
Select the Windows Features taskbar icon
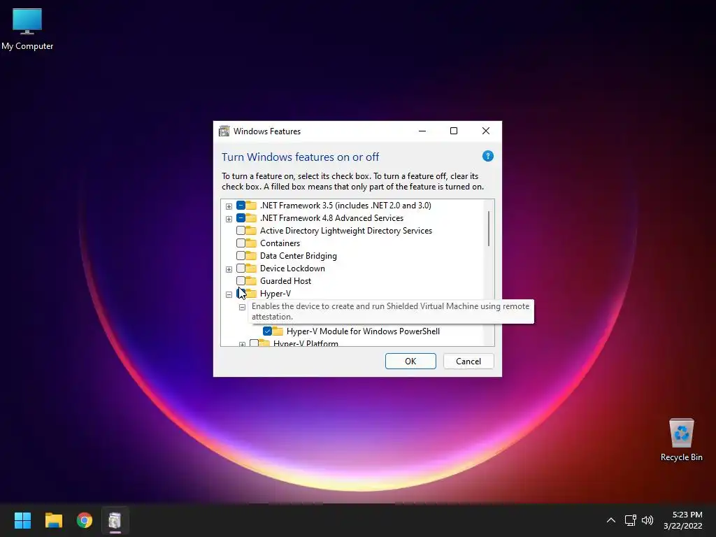(115, 520)
